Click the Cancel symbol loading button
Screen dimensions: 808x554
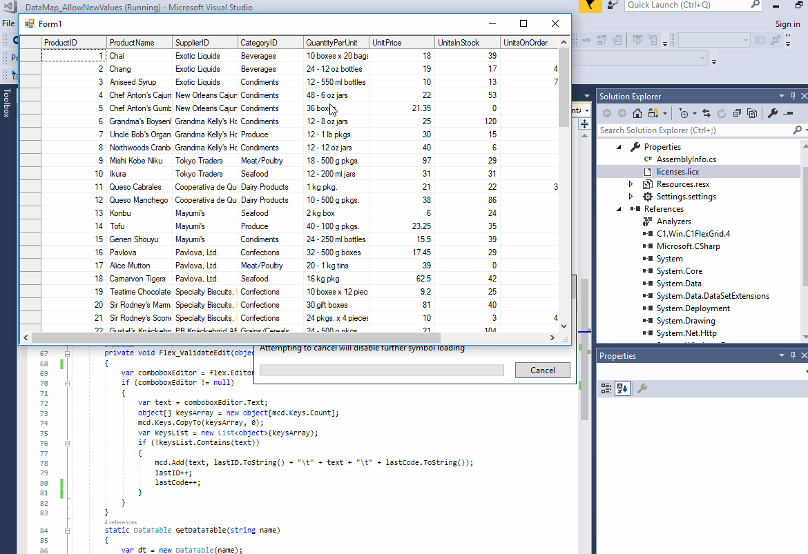(543, 370)
